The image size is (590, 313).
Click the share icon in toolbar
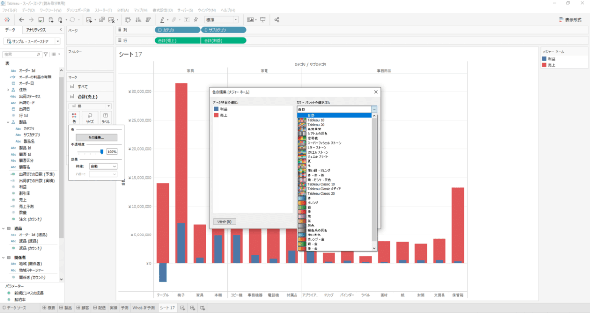[277, 20]
